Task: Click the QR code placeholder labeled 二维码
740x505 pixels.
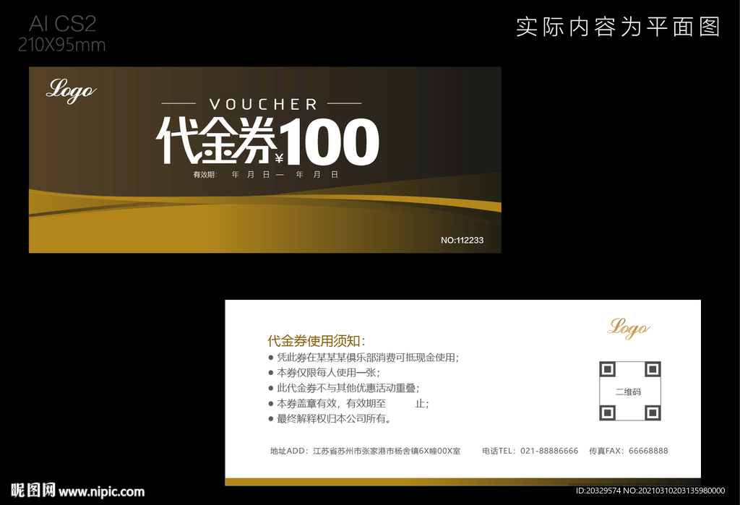Action: (629, 390)
